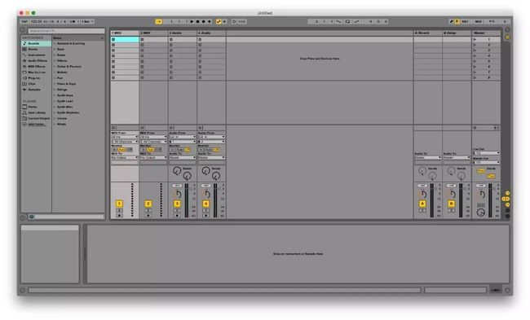
Task: Launch Master scene 1
Action: [x=475, y=40]
